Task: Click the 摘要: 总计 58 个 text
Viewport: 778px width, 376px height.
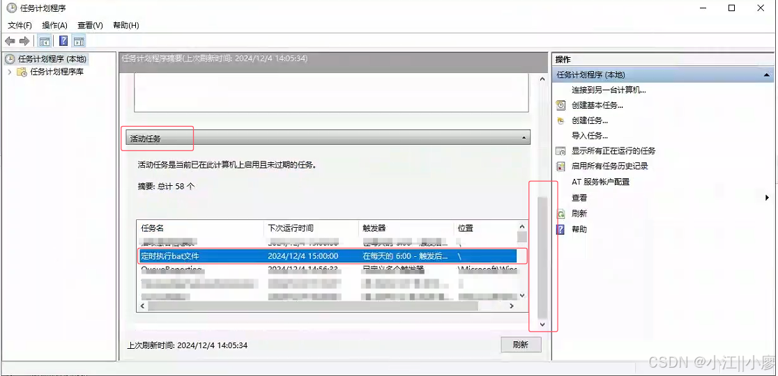Action: pos(166,187)
